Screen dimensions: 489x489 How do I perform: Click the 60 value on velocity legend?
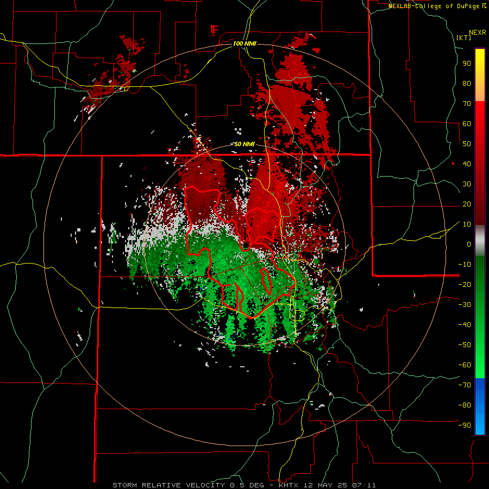(x=467, y=123)
